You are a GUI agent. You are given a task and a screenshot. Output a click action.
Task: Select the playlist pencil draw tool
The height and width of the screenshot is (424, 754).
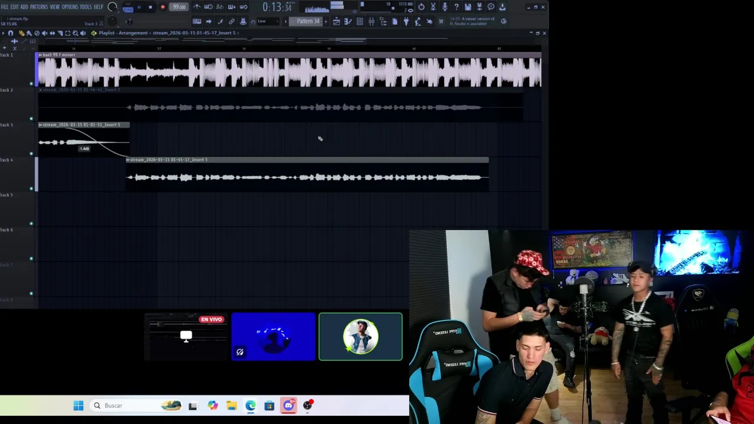pyautogui.click(x=21, y=33)
